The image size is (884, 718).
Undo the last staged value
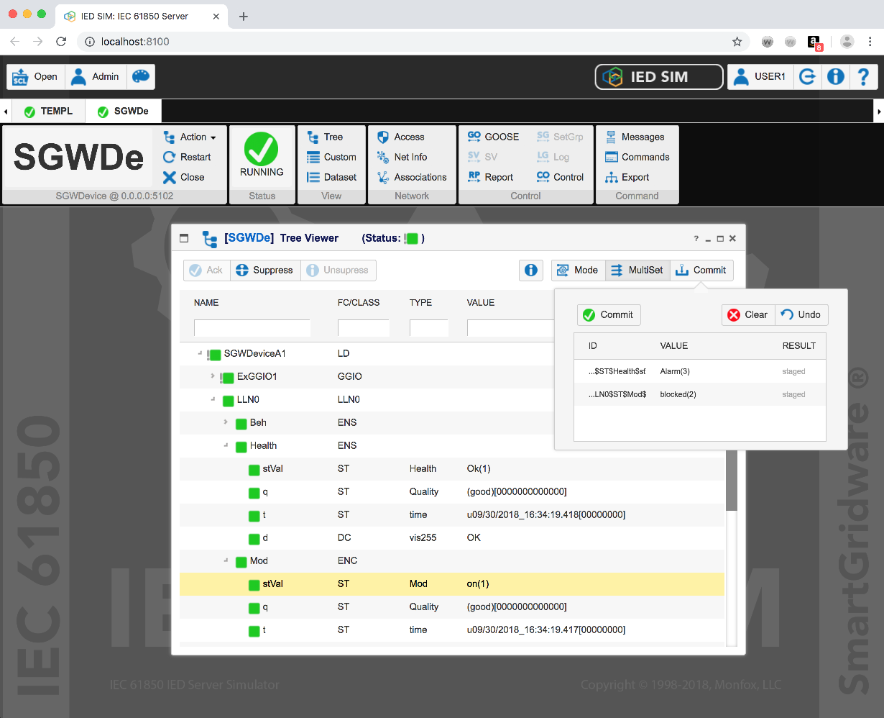(x=801, y=315)
